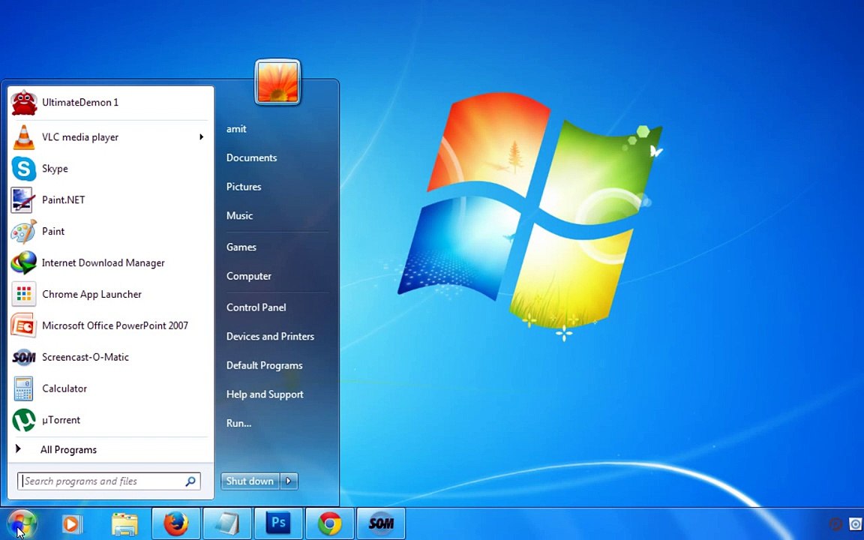Click the All Programs label

pos(68,450)
